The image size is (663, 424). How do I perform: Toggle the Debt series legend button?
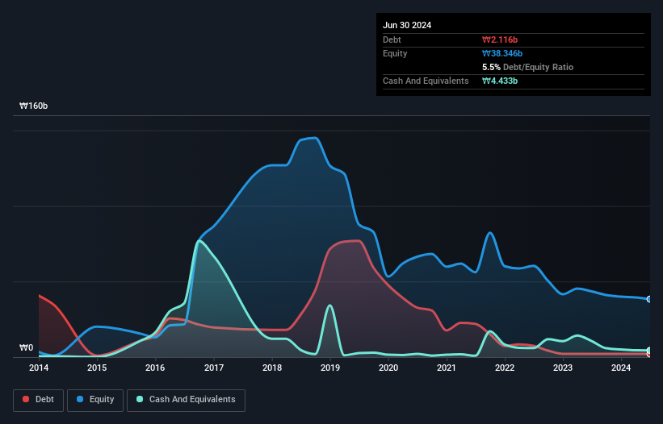coord(39,400)
